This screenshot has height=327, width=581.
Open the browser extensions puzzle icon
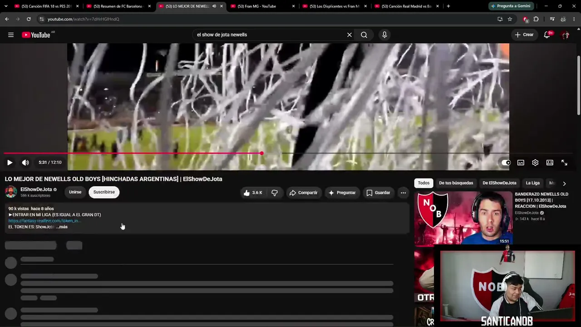coord(536,19)
